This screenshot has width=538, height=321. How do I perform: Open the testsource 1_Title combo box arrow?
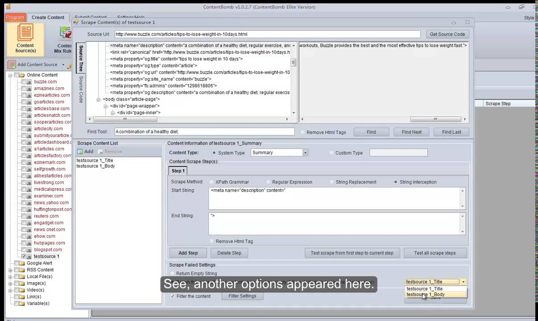click(464, 282)
